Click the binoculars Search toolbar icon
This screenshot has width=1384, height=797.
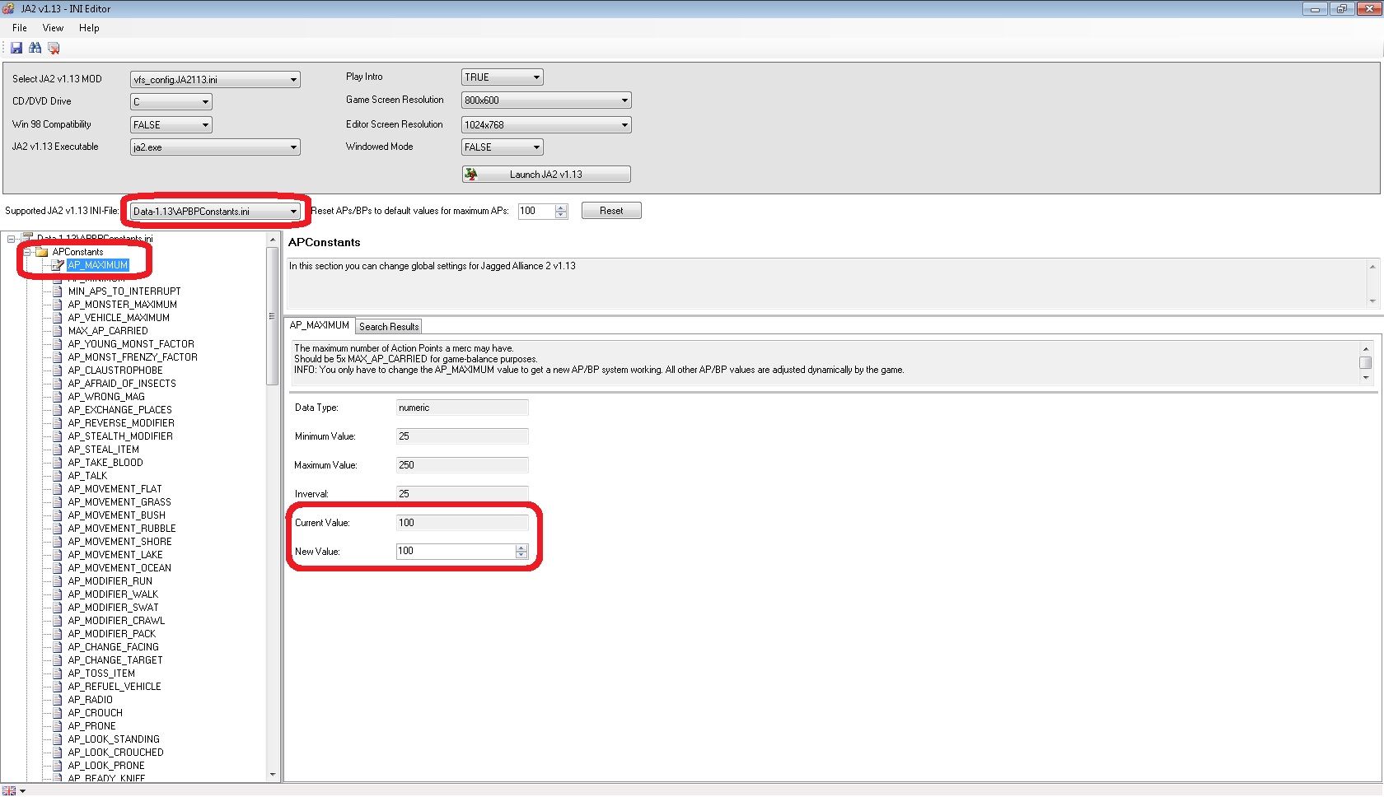35,49
